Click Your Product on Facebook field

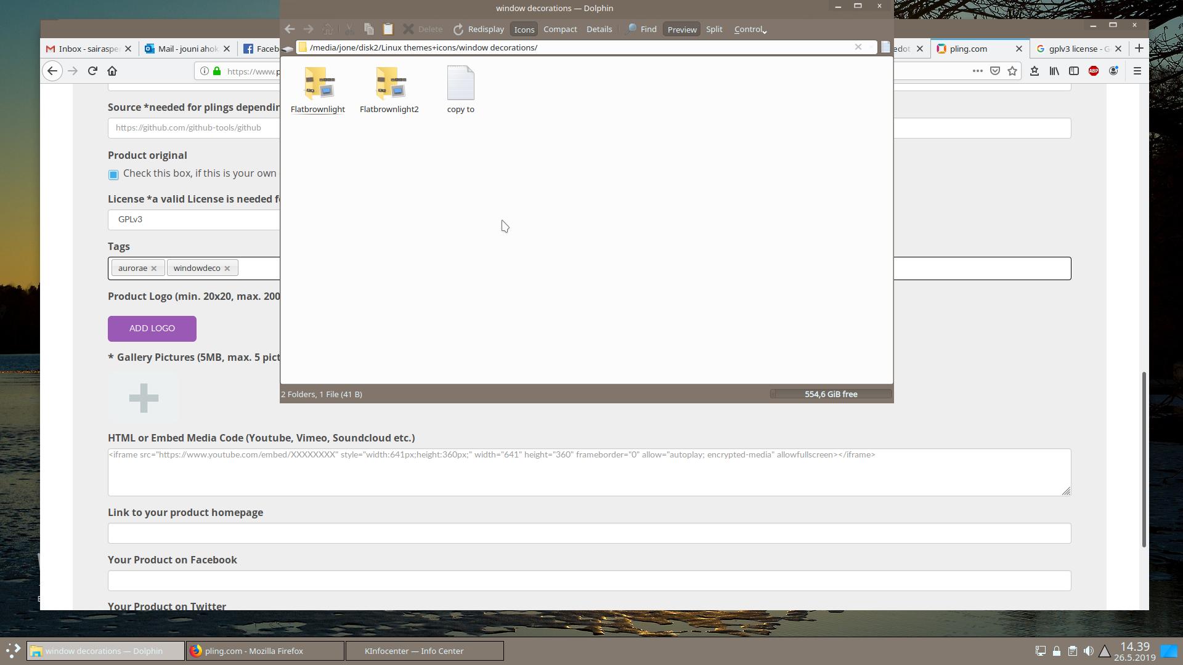point(590,581)
